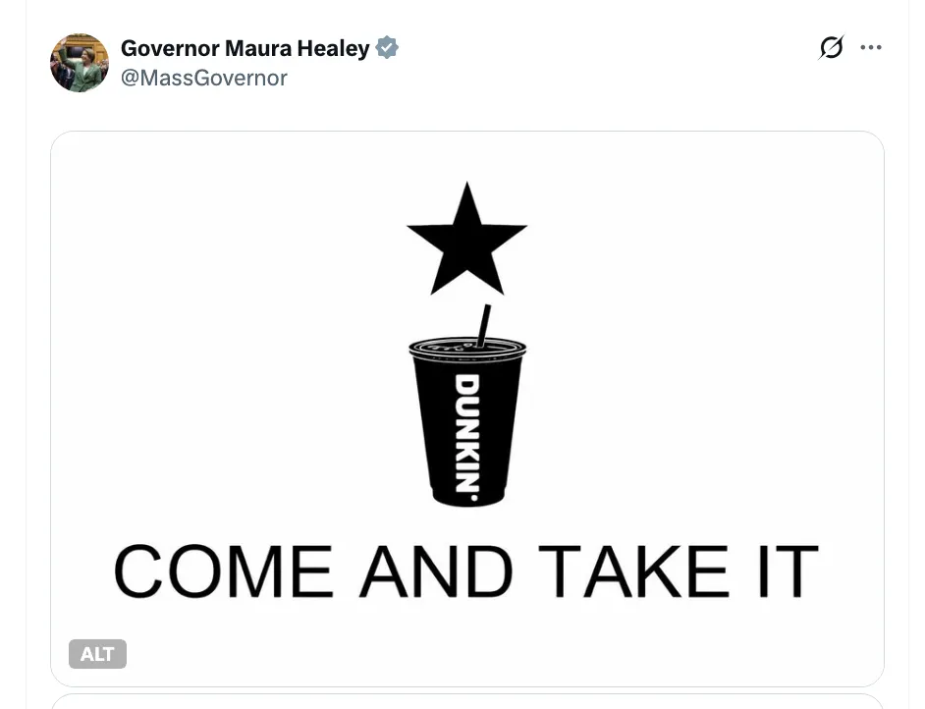Click the word COME in the image

point(224,571)
